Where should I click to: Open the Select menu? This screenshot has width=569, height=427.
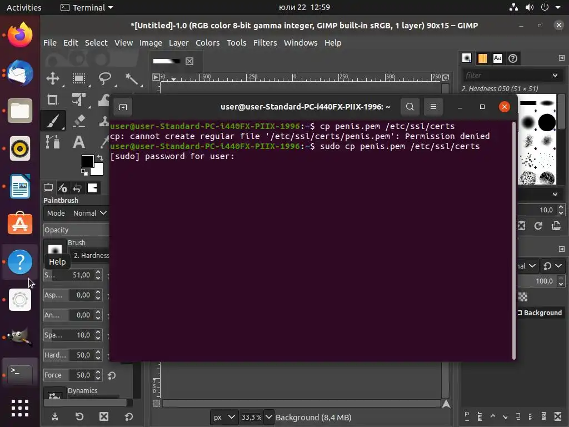[96, 43]
